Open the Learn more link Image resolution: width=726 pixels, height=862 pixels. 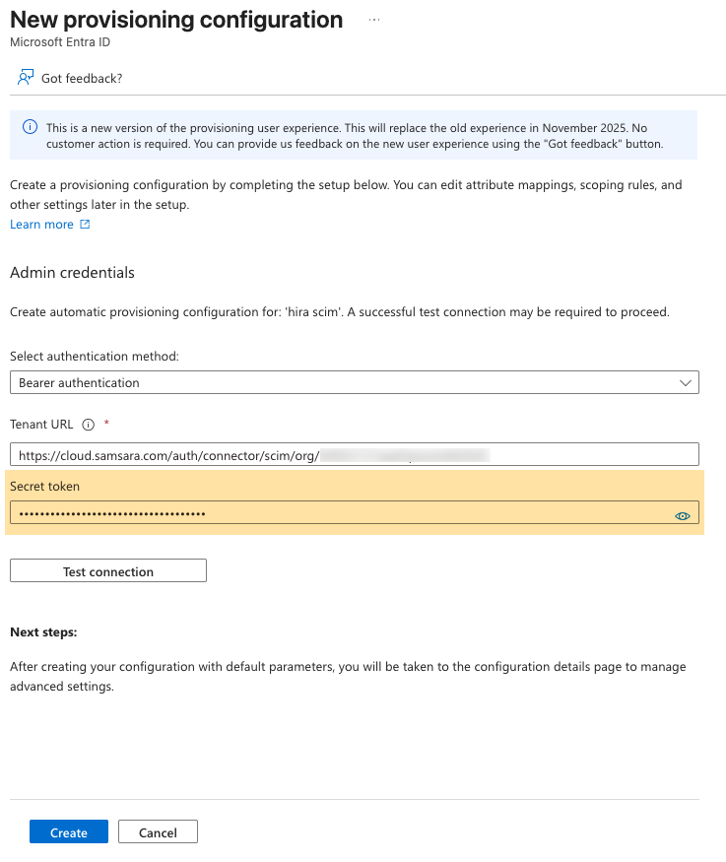pyautogui.click(x=41, y=225)
